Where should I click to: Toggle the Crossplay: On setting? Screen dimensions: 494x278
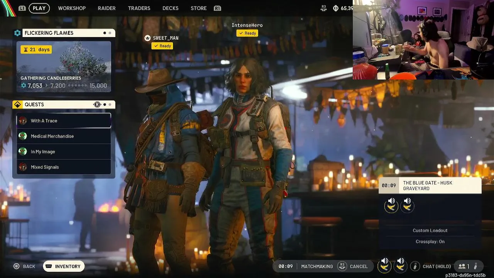[430, 242]
